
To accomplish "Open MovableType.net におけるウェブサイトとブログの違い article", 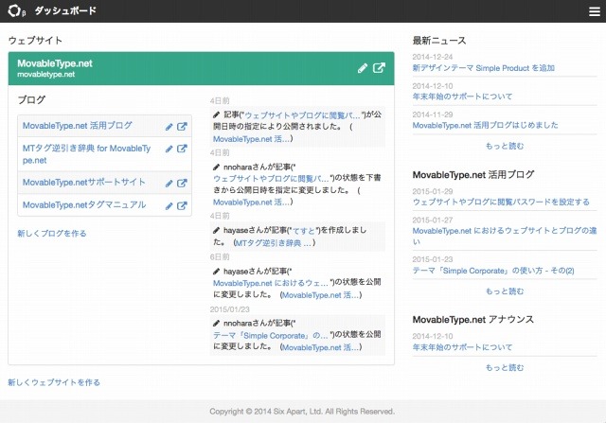I will tap(505, 236).
